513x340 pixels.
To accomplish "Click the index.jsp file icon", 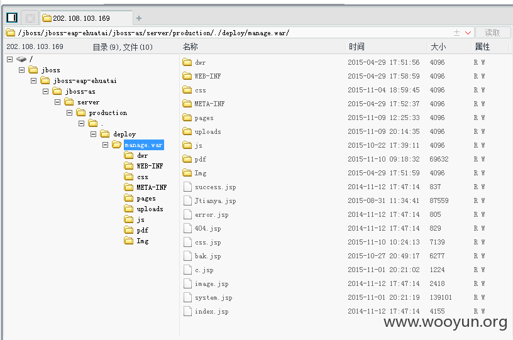I will pos(187,311).
